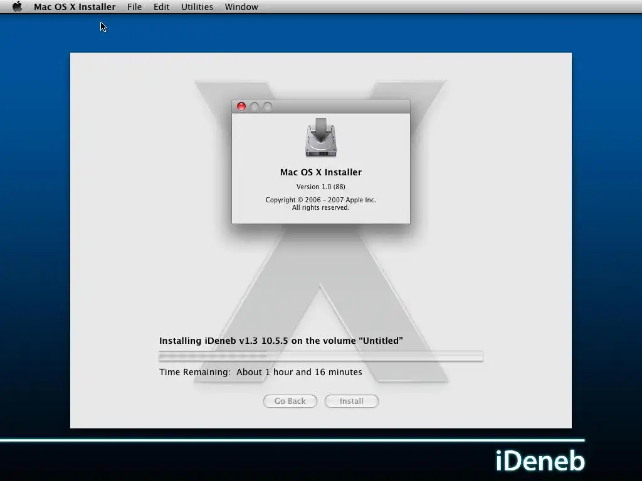Open the File menu
This screenshot has height=481, width=642.
134,7
